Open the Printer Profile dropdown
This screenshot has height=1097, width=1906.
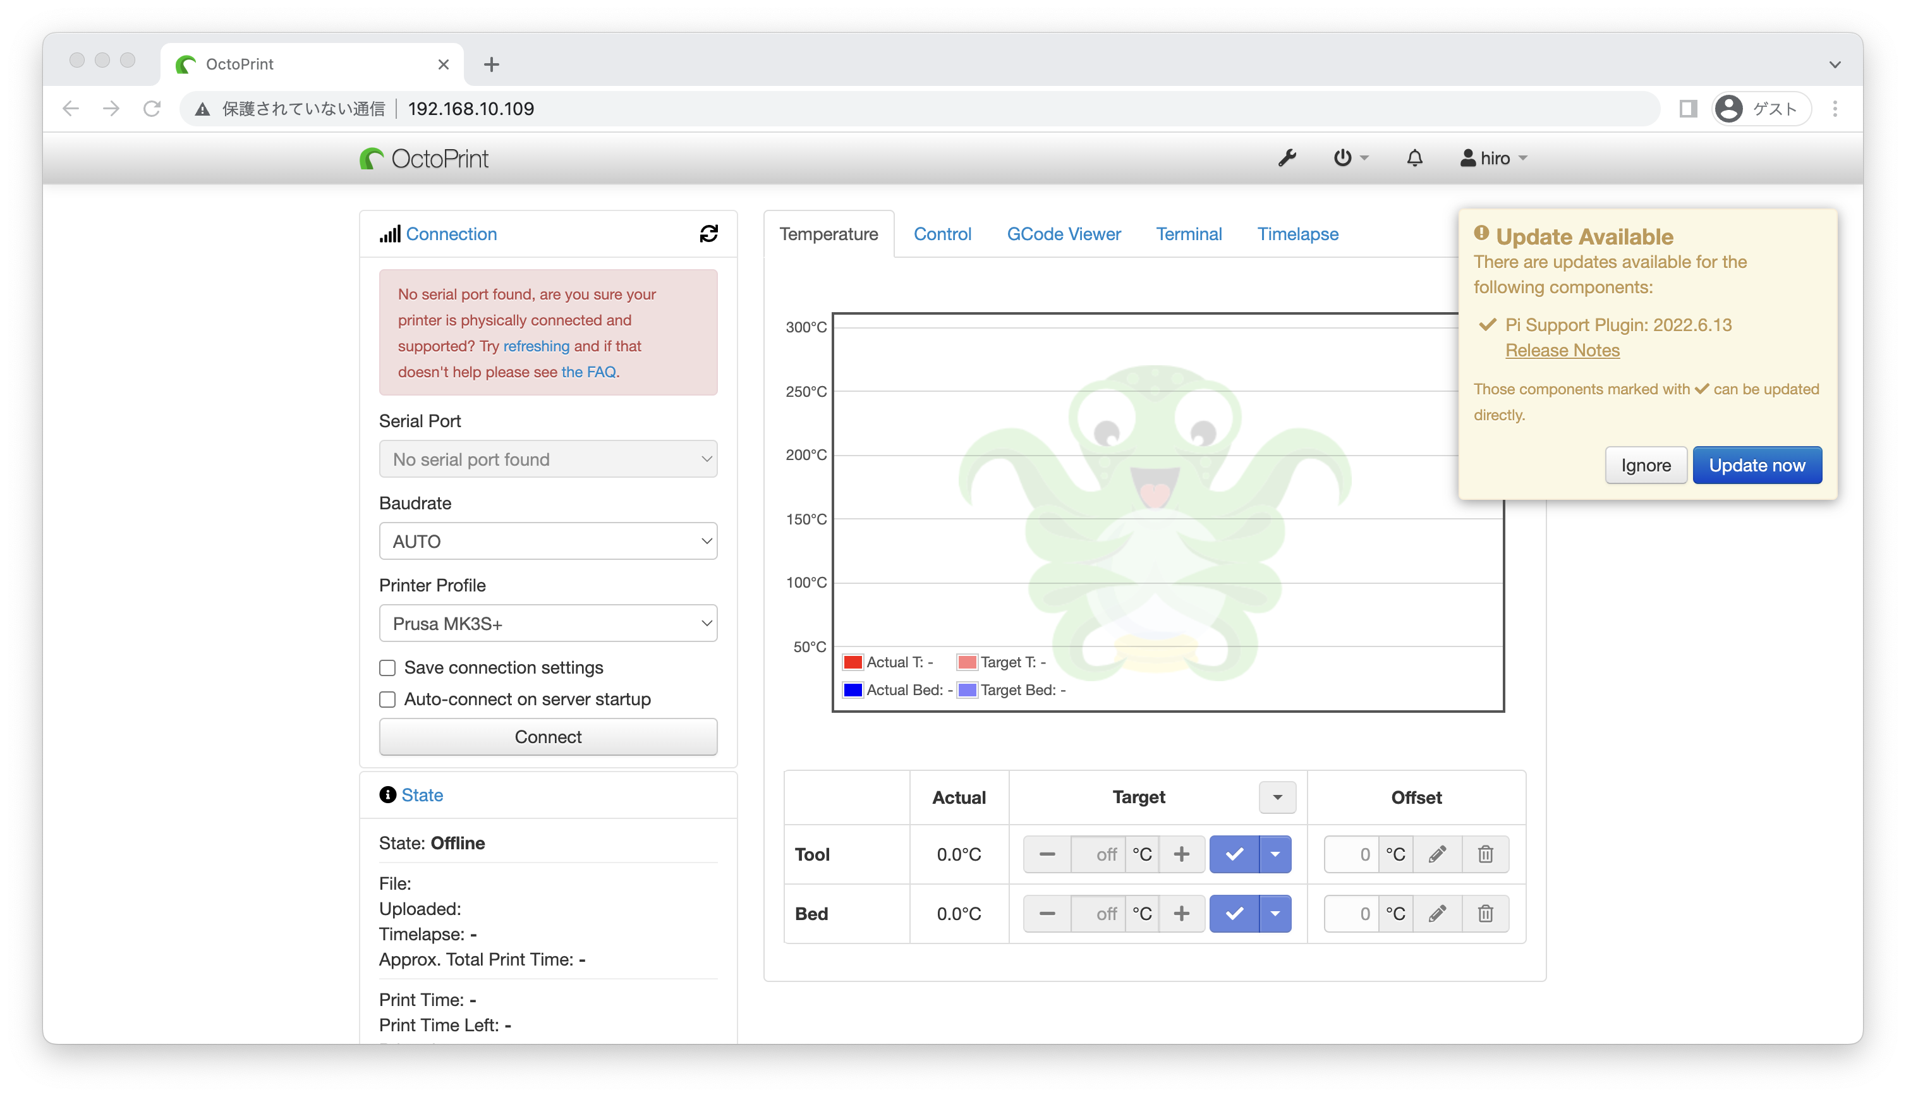coord(548,623)
